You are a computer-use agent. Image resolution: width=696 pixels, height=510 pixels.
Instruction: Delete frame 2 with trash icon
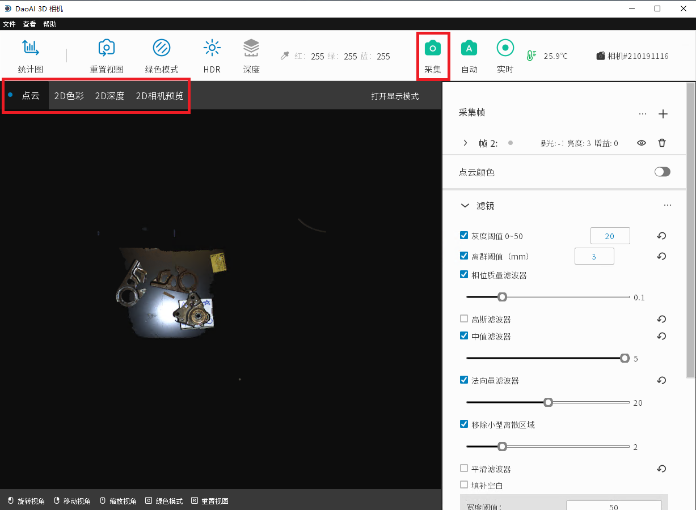click(661, 143)
